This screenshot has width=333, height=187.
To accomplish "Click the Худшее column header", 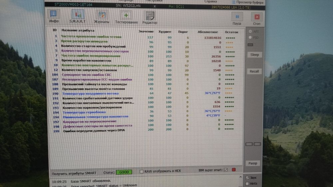I will point(165,32).
